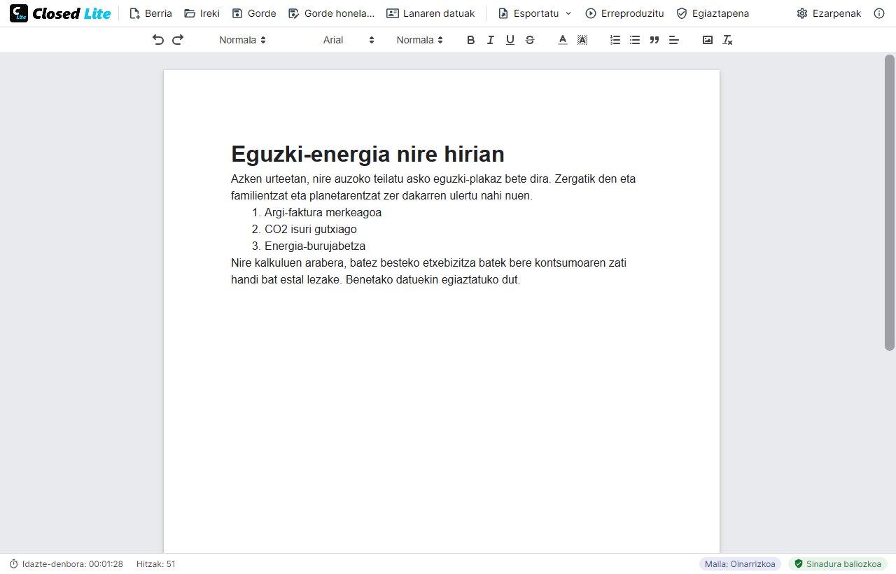
Task: Click the Undo arrow icon
Action: pyautogui.click(x=158, y=40)
